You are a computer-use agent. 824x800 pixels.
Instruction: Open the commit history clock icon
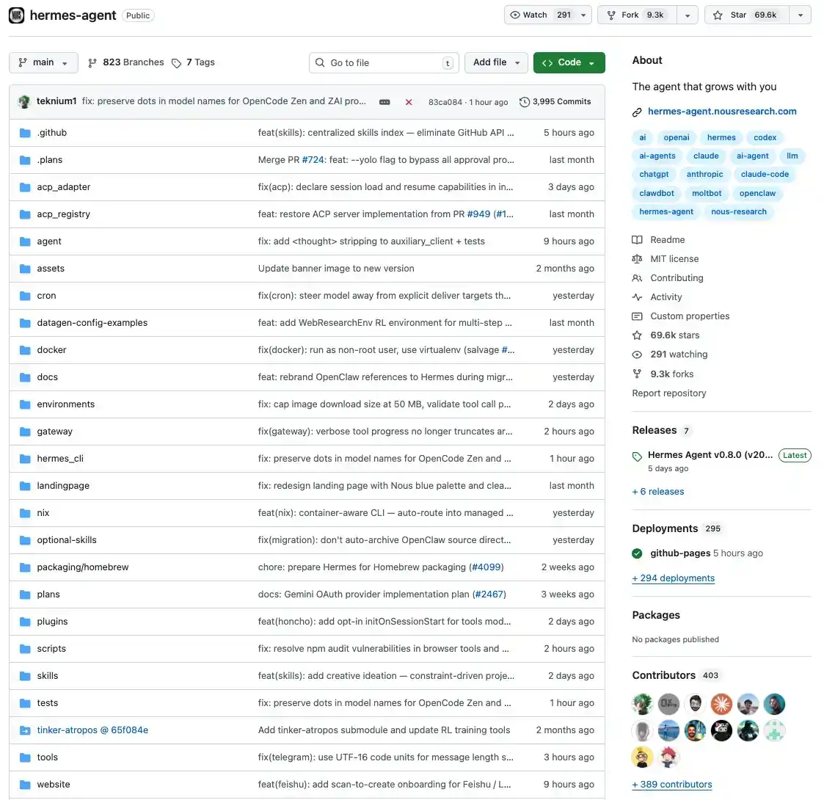pos(524,102)
